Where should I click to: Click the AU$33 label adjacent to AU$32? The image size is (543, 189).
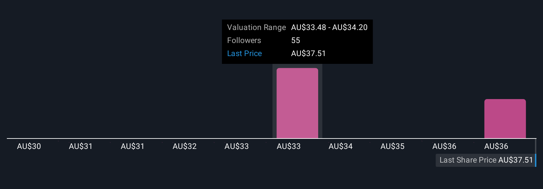(237, 146)
